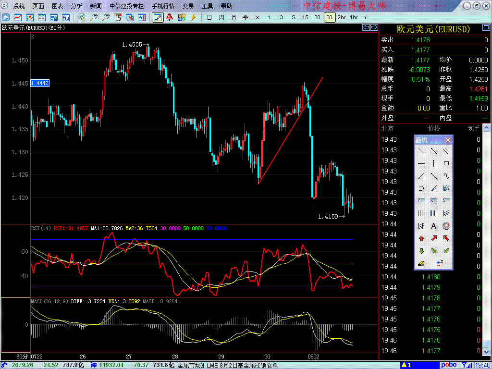The height and width of the screenshot is (369, 492).
Task: Select the golden ratio G lines tool
Action: (x=421, y=201)
